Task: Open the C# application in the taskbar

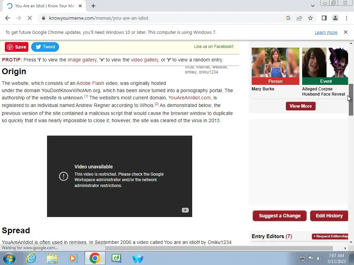Action: point(116,258)
